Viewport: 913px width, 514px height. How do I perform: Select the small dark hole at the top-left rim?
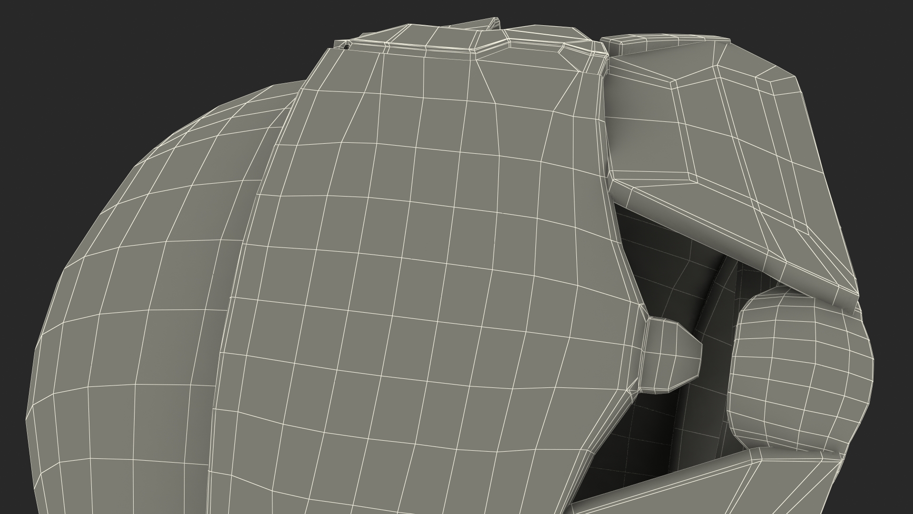[346, 46]
